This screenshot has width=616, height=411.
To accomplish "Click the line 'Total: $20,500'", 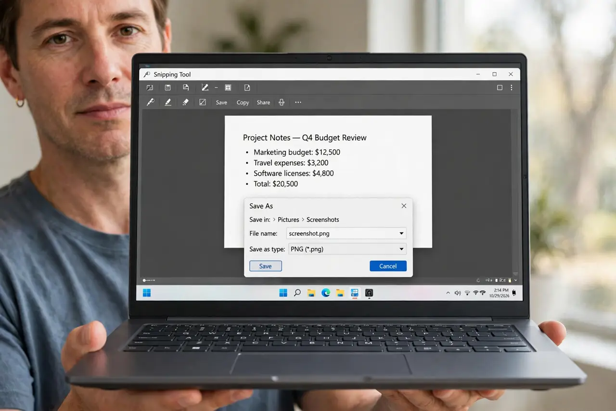I will [x=276, y=184].
